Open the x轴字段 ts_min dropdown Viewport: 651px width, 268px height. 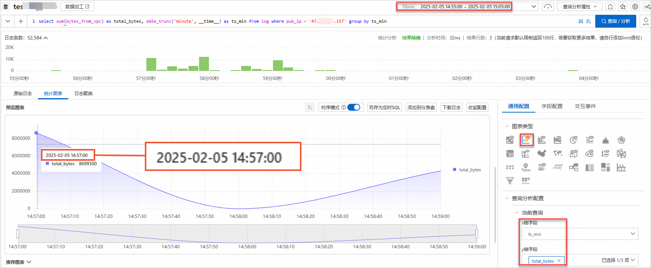tap(580, 234)
